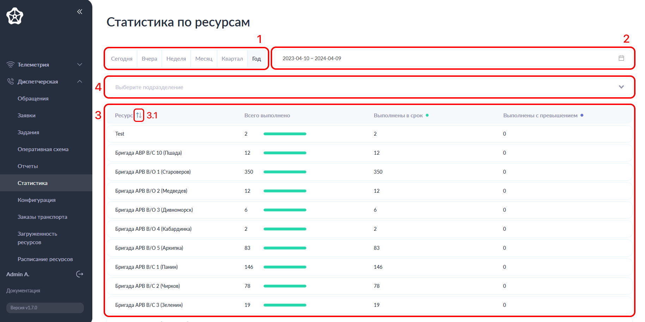Expand the Телеметрия section chevron

tap(80, 64)
